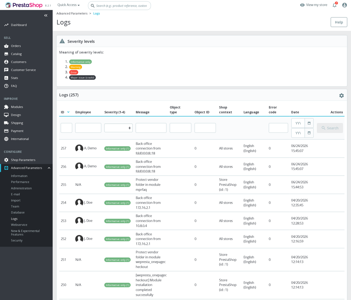
Task: Click the Stats bar chart icon
Action: [6, 78]
